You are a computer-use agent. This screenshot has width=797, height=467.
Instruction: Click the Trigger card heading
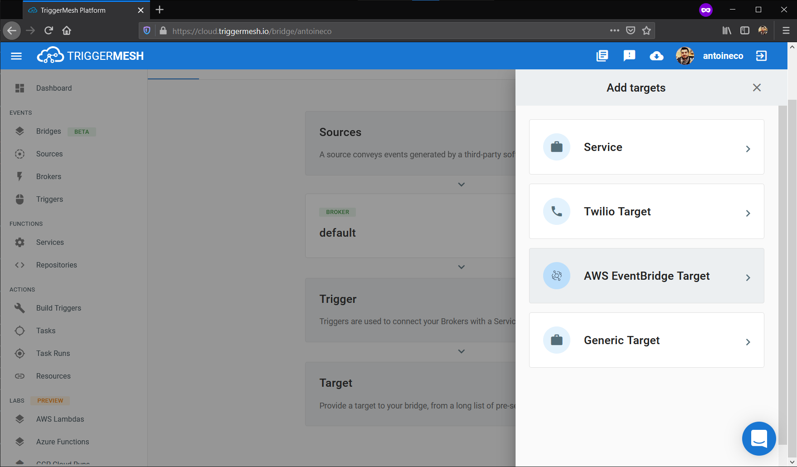coord(338,299)
